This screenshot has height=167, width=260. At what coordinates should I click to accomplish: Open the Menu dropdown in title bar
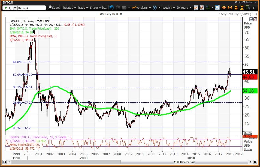[251, 2]
